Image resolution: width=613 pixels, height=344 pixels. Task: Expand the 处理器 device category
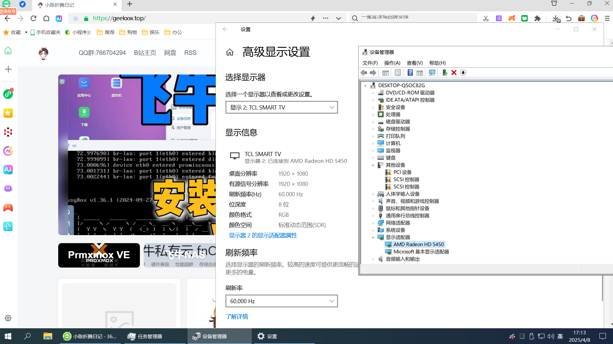click(372, 114)
